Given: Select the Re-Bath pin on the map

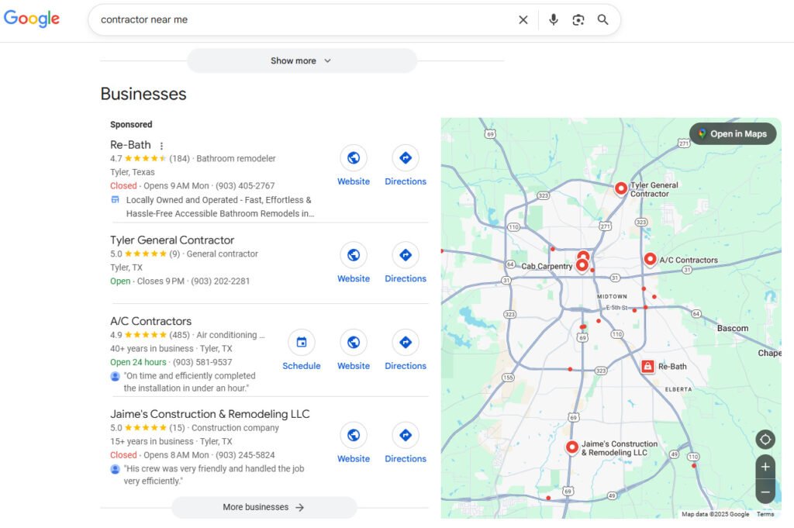Looking at the screenshot, I should 647,365.
